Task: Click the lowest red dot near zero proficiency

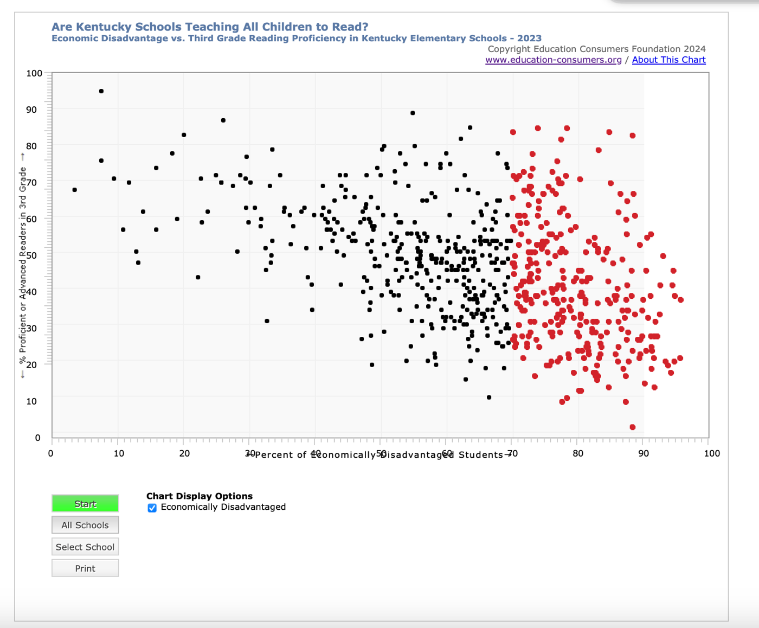Action: point(633,427)
